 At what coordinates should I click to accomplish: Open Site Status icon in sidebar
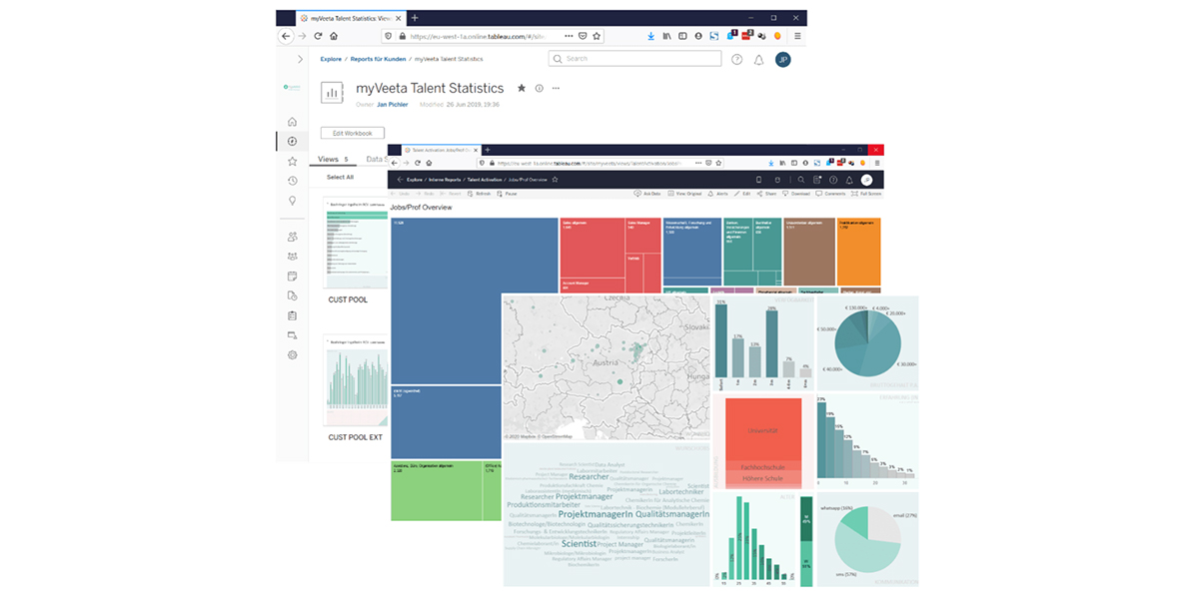292,335
